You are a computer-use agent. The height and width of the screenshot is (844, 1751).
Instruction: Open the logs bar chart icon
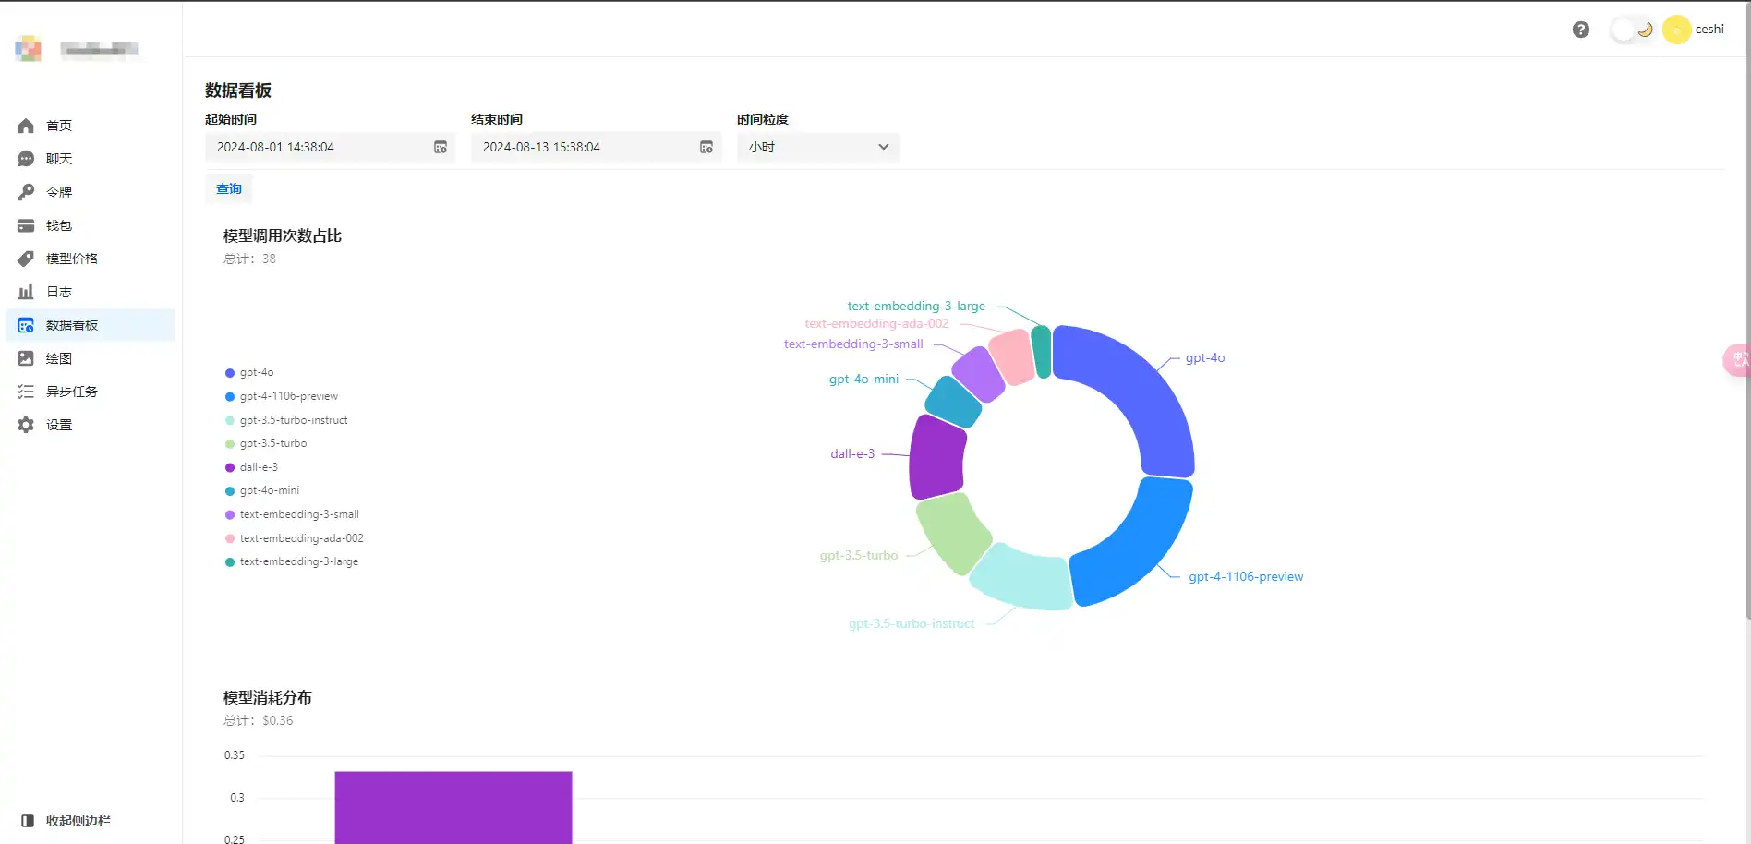[26, 292]
